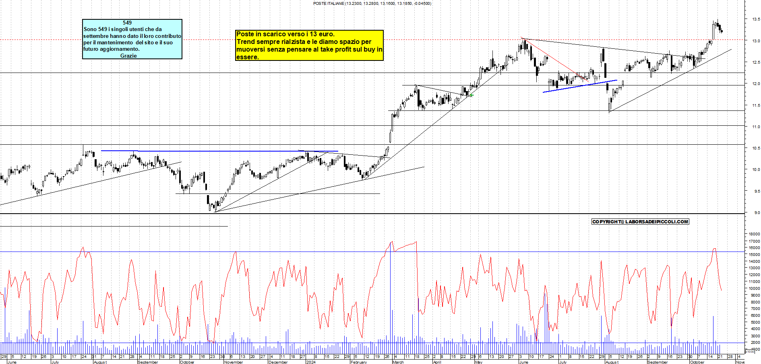Click the 15000 volume axis label
This screenshot has height=364, width=761.
[754, 255]
